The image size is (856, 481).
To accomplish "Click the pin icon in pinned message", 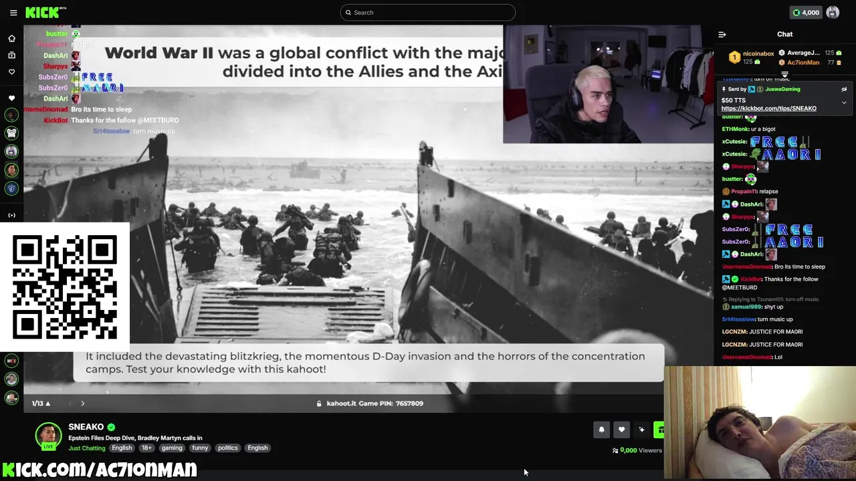I will 724,89.
